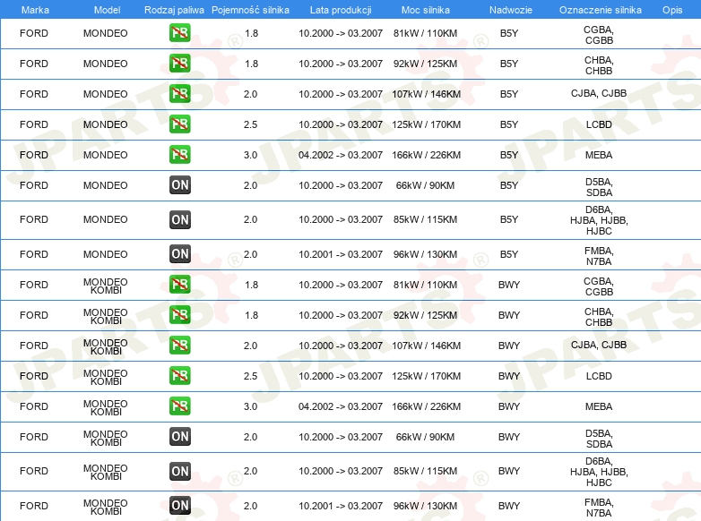Click 66kW / 90KM in the B5Y row
The height and width of the screenshot is (521, 701).
tap(425, 185)
